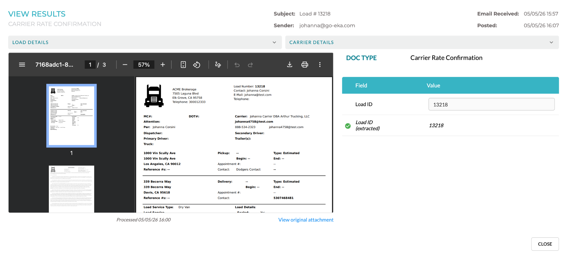Click the Field column header
Viewport: 568px width, 260px height.
click(361, 85)
